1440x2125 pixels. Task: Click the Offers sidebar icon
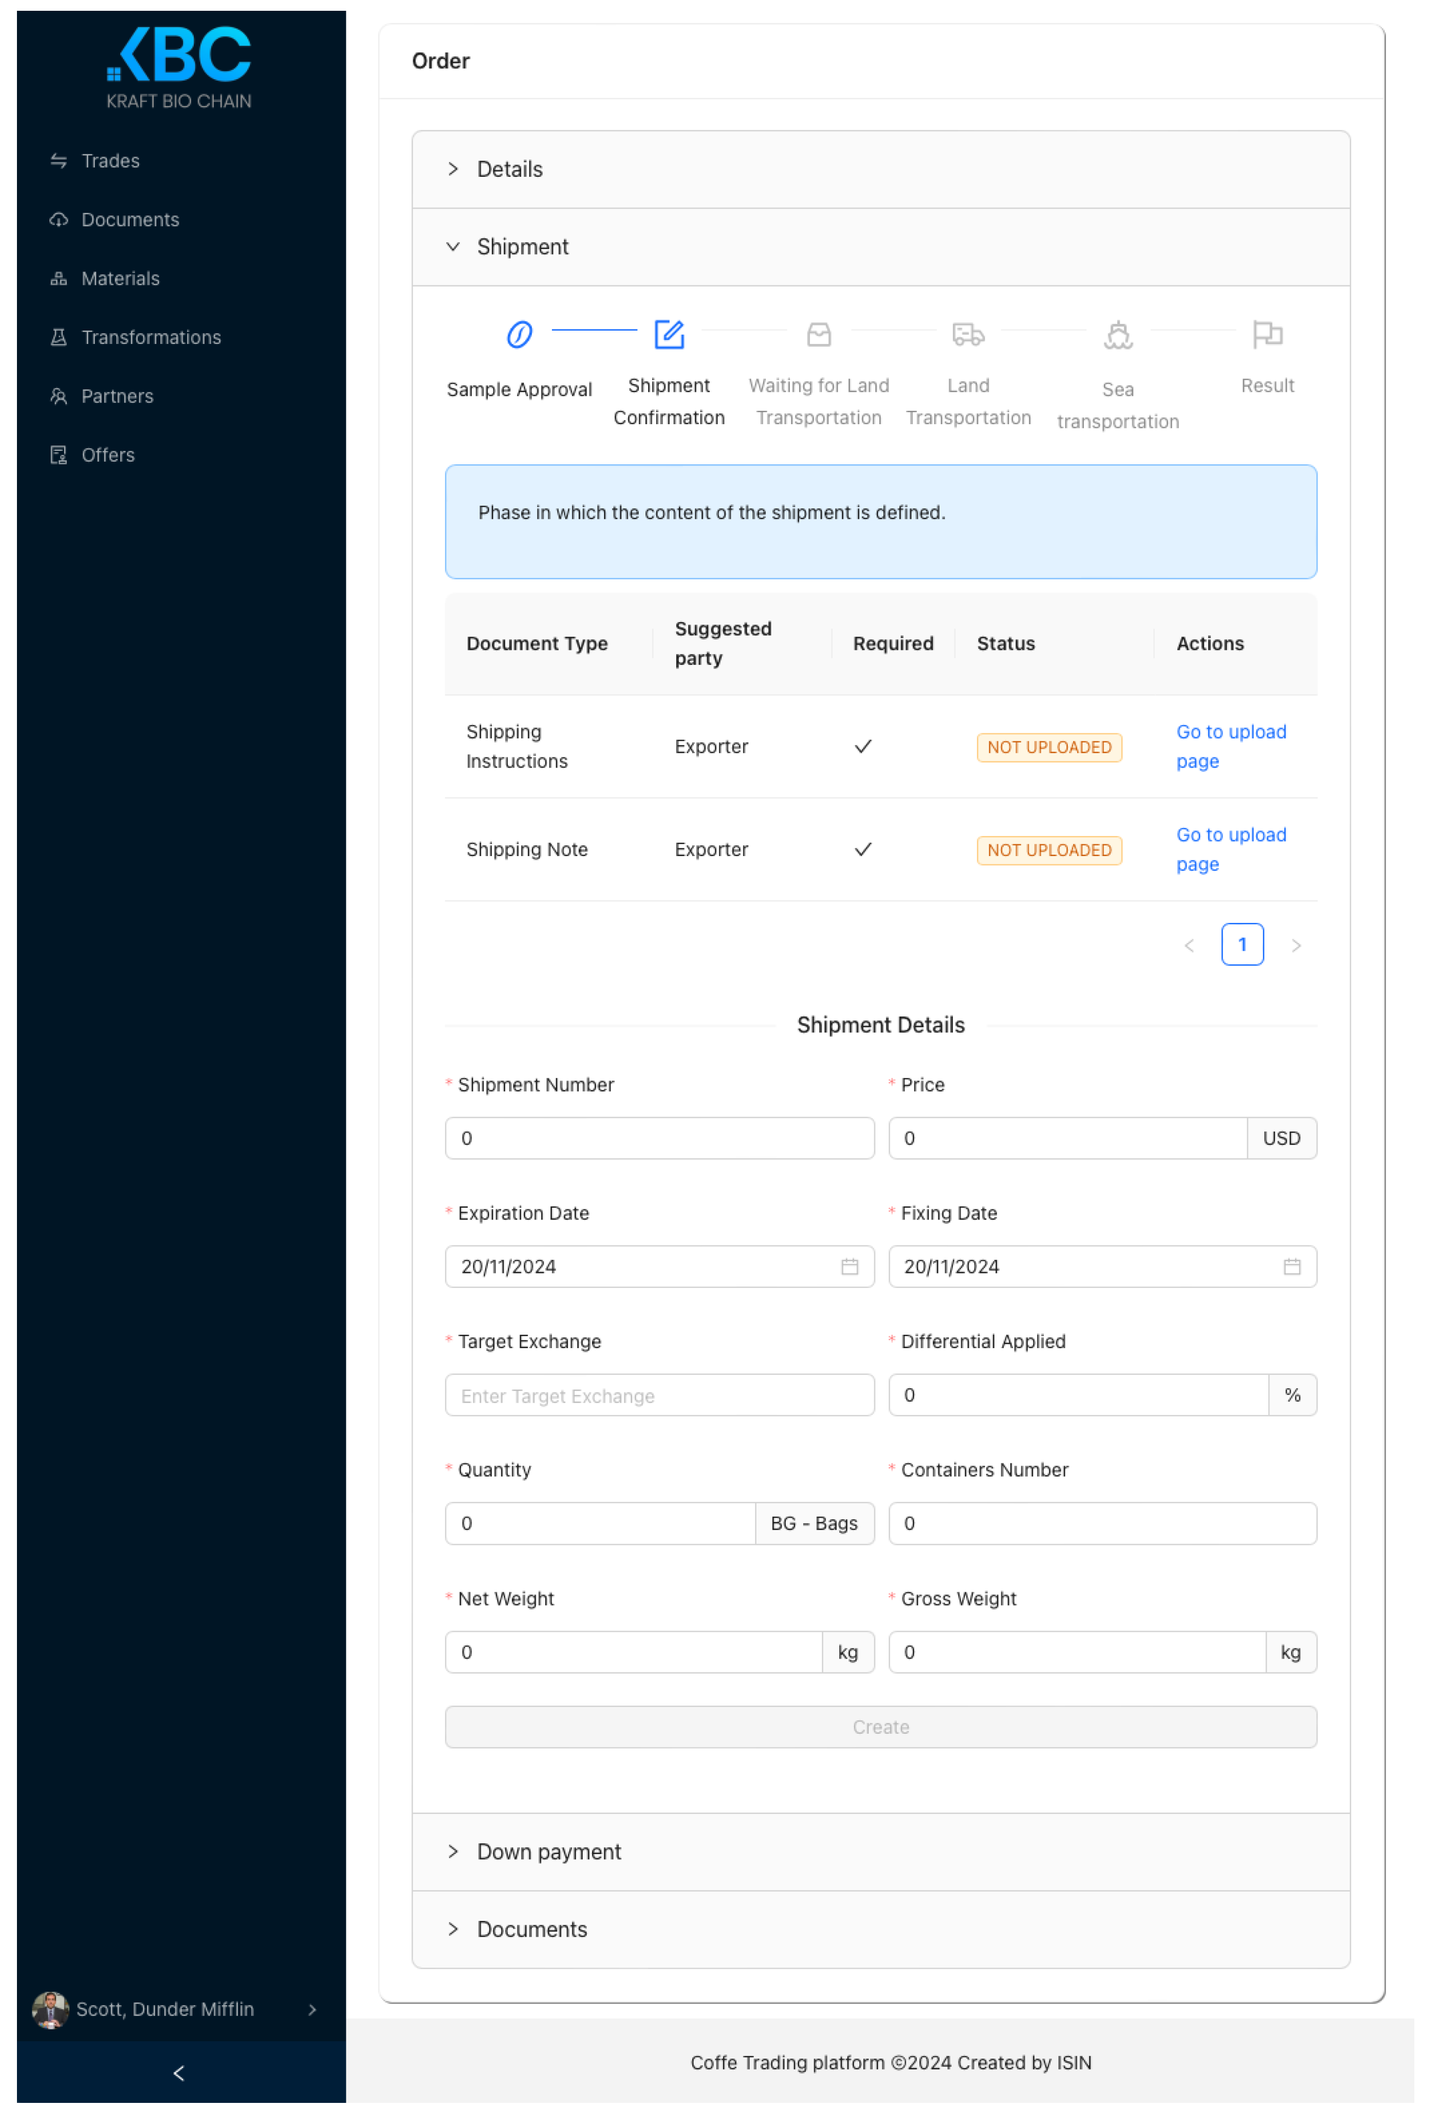pos(59,455)
